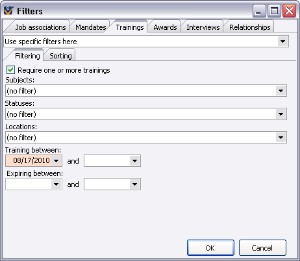Switch to the Mandates tab
The height and width of the screenshot is (261, 300).
[x=90, y=27]
